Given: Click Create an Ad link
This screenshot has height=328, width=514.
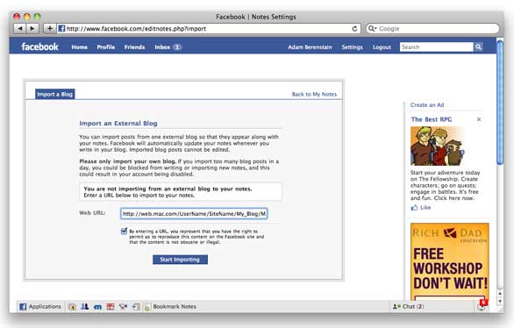Looking at the screenshot, I should [427, 105].
